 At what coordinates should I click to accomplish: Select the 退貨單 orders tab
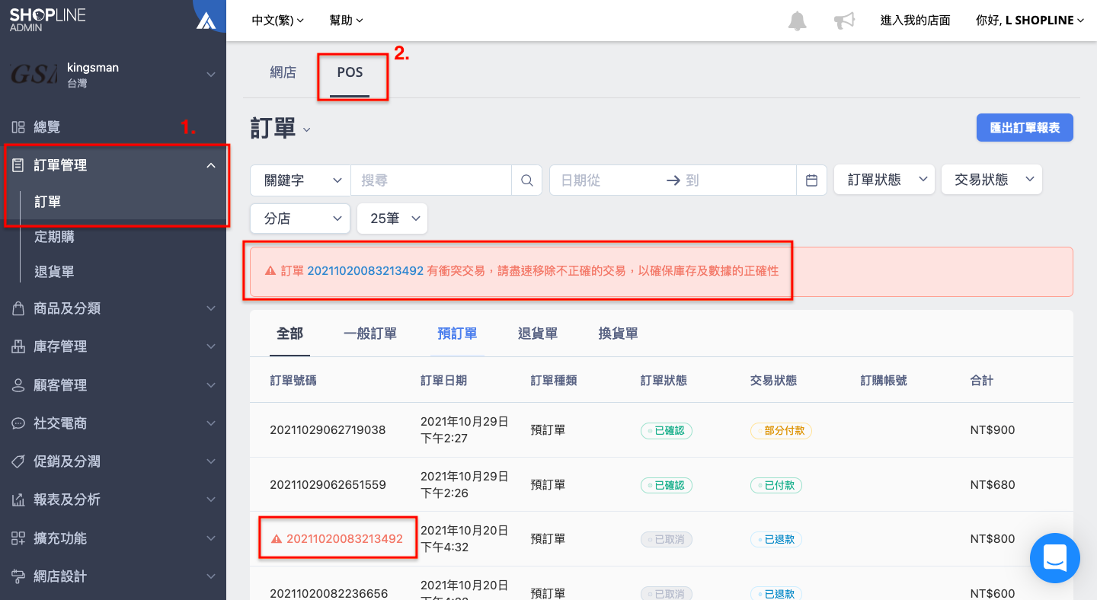pyautogui.click(x=538, y=334)
